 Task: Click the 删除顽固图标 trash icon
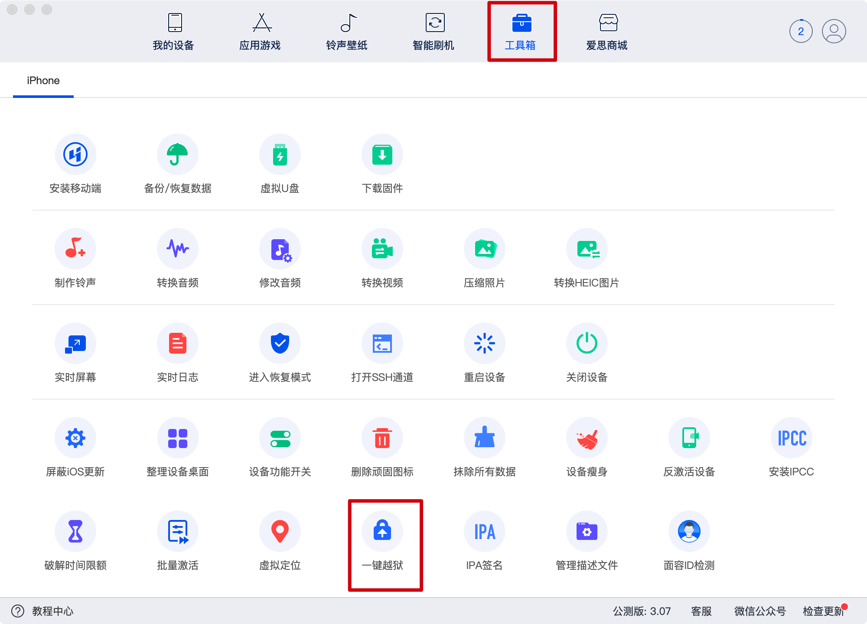pos(382,438)
